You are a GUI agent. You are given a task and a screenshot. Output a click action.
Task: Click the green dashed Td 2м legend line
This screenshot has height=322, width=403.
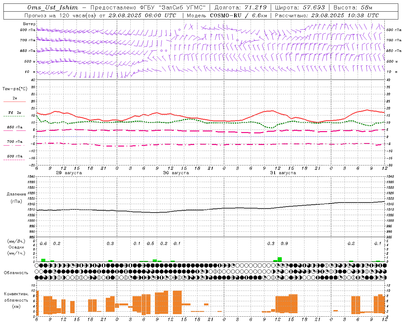pos(14,116)
